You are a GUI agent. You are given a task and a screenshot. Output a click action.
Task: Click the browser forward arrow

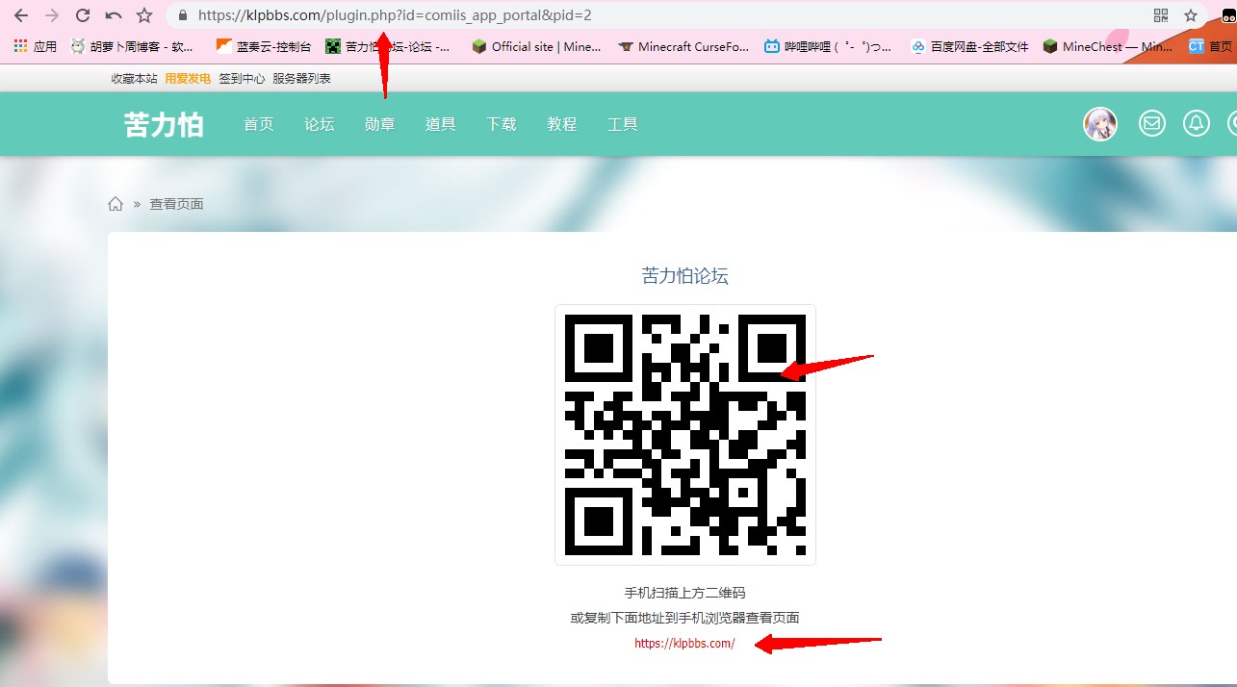tap(52, 15)
